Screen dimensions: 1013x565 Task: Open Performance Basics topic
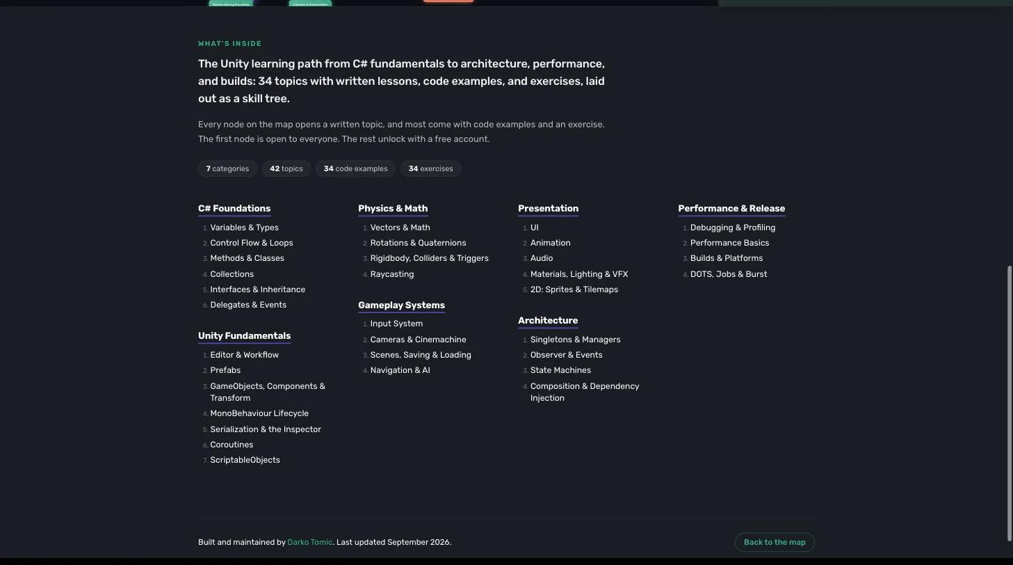point(729,243)
